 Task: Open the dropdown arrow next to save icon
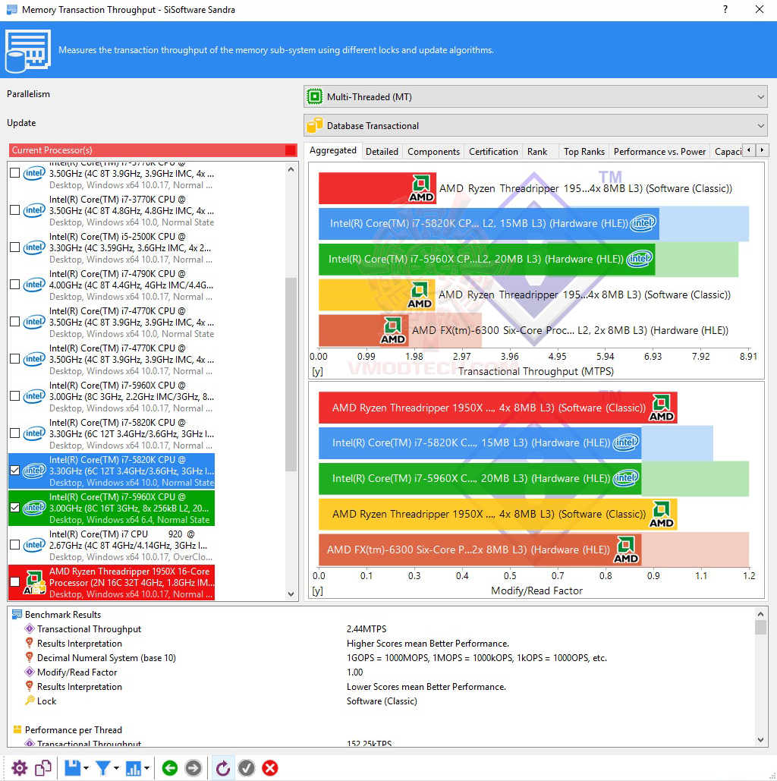click(x=86, y=769)
